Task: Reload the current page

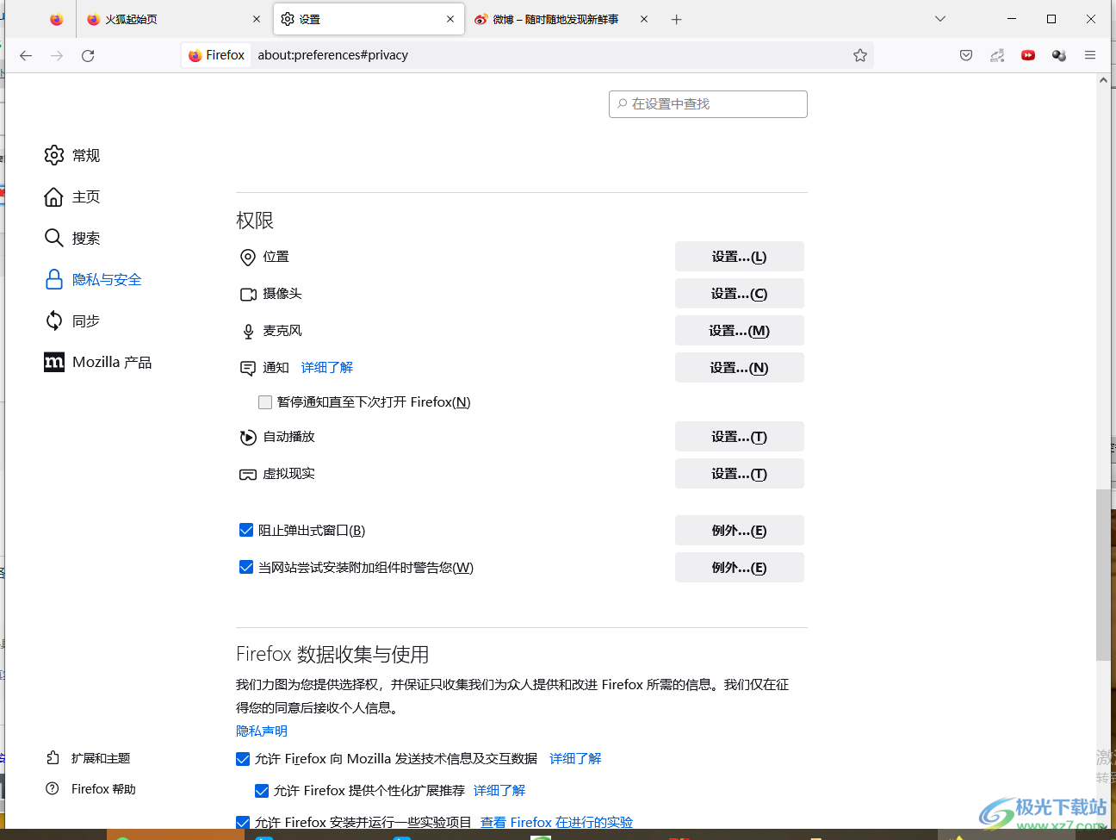Action: click(88, 55)
